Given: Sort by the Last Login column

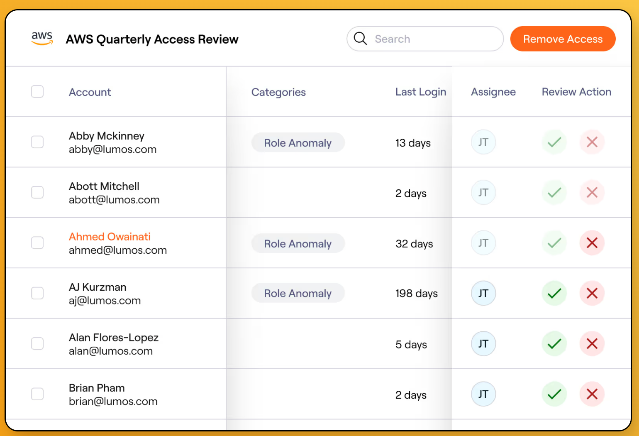Looking at the screenshot, I should point(420,92).
